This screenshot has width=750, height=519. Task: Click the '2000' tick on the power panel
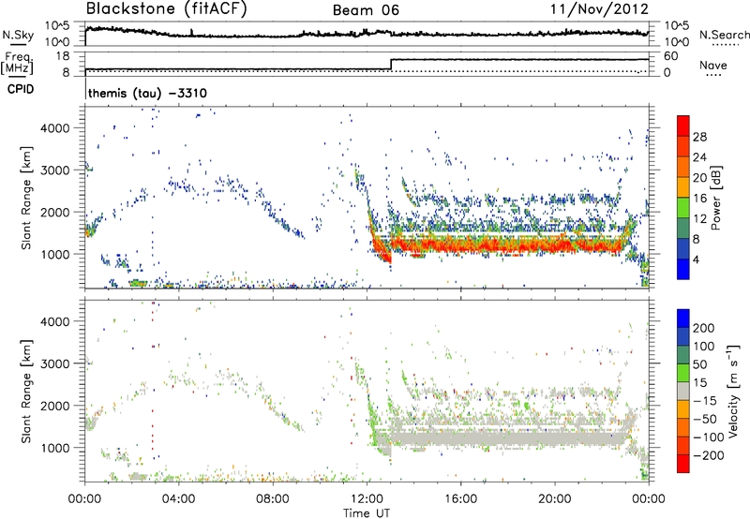click(x=55, y=212)
